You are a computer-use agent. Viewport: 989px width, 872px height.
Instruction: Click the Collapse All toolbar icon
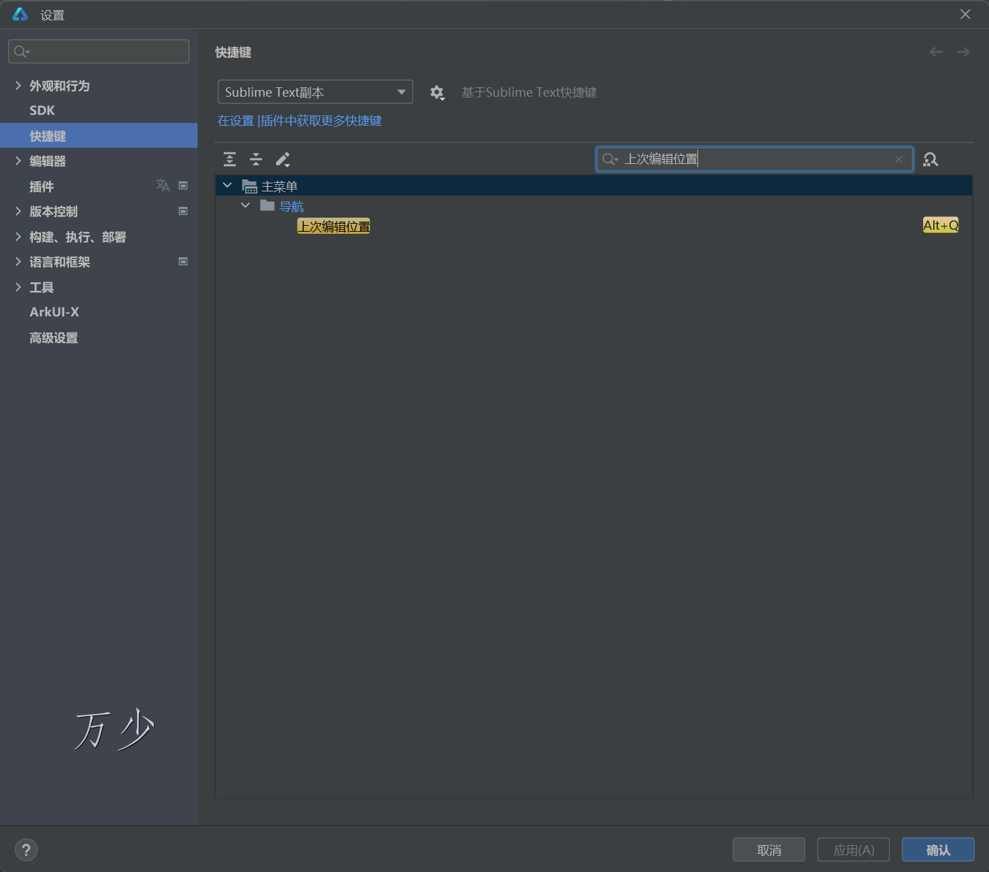click(256, 159)
